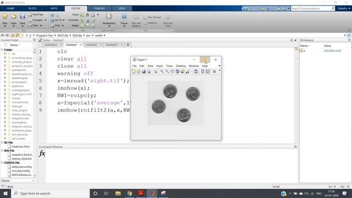Select the Zoom In tool in Figure 1
Screen dimensions: 352x198
tap(162, 71)
